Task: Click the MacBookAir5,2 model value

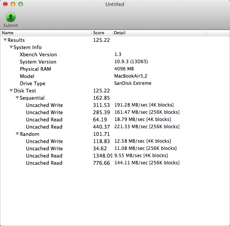Action: click(131, 76)
